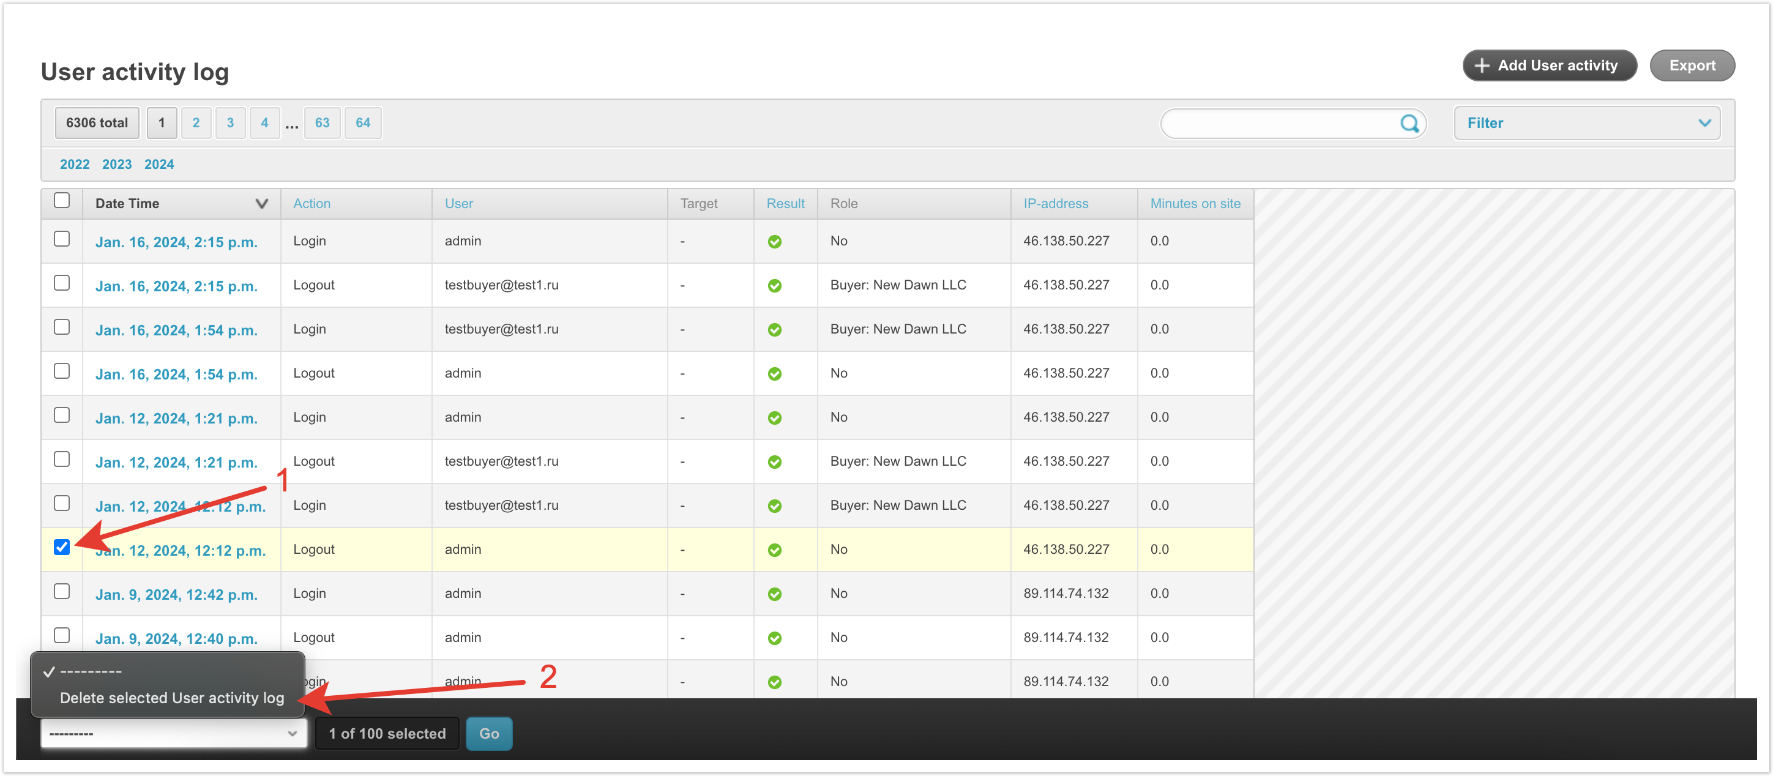Click the Date Time sort arrow icon
Image resolution: width=1773 pixels, height=776 pixels.
coord(261,204)
